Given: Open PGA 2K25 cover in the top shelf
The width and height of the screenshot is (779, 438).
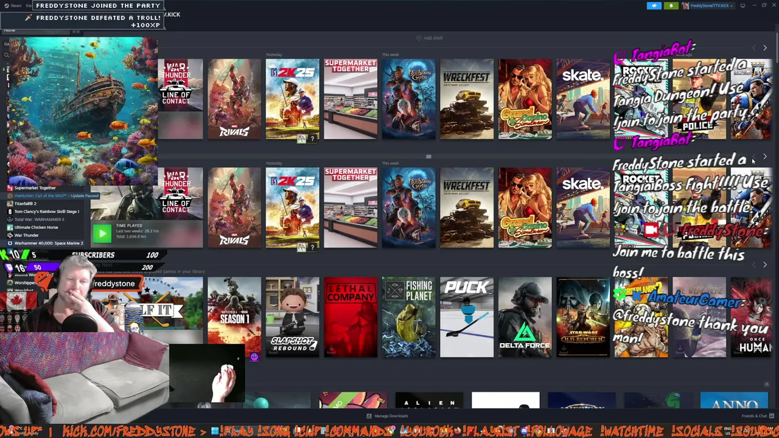Looking at the screenshot, I should point(292,99).
